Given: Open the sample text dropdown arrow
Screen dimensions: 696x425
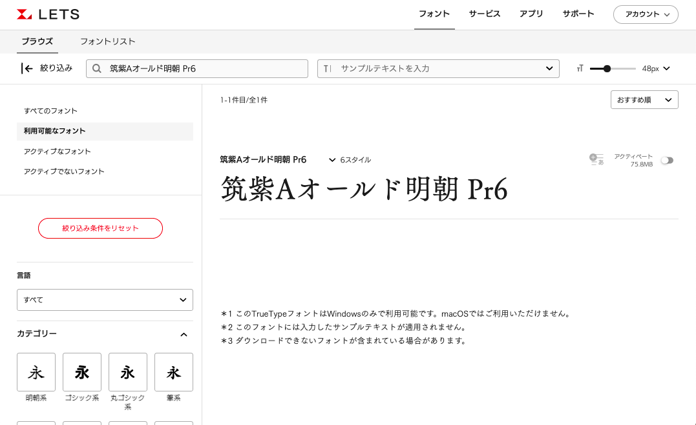Looking at the screenshot, I should click(549, 68).
